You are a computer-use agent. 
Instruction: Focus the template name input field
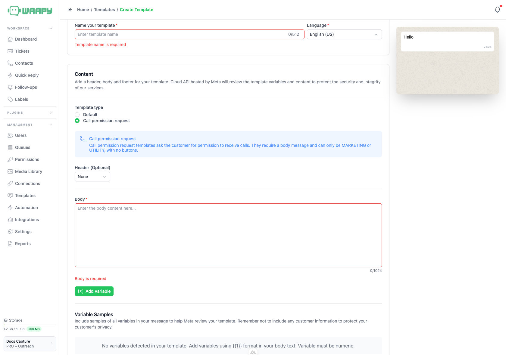point(189,34)
